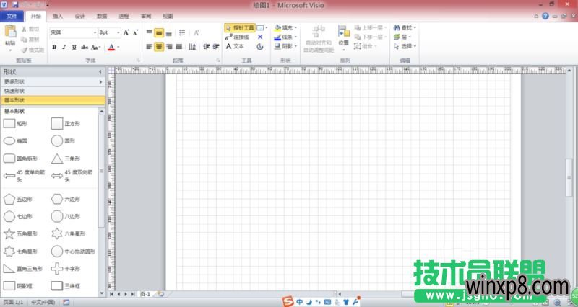Click the text block tool below the X

[260, 46]
